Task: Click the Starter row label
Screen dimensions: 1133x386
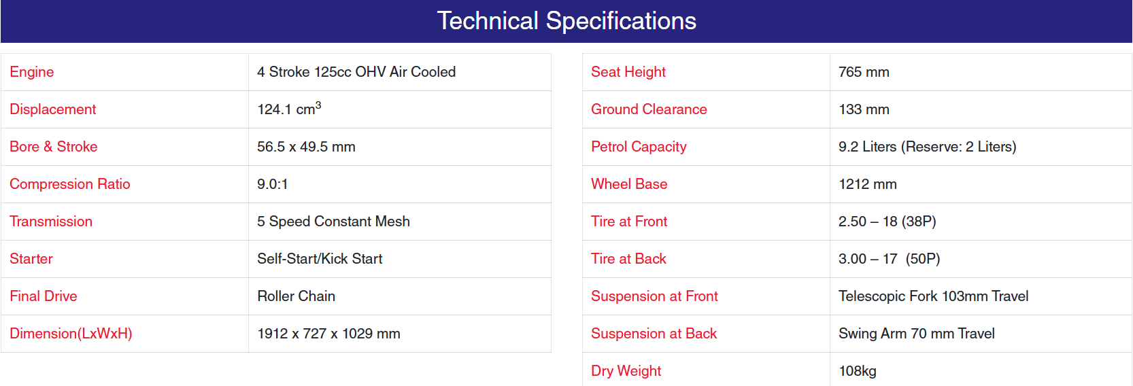Action: (31, 259)
